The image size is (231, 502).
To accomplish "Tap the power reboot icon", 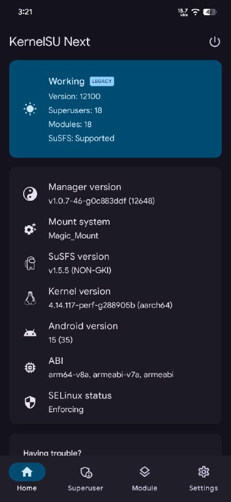I will [214, 42].
